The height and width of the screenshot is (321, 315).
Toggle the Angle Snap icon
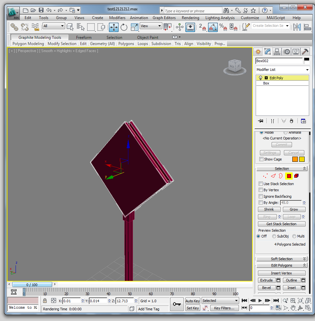[x=213, y=27]
